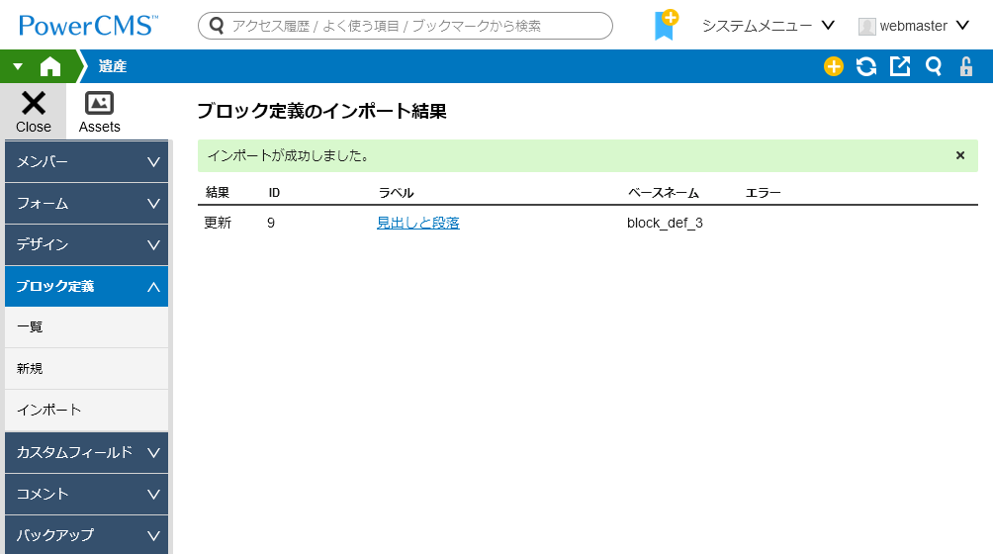Add a bookmark with the bookmark icon

pos(666,26)
